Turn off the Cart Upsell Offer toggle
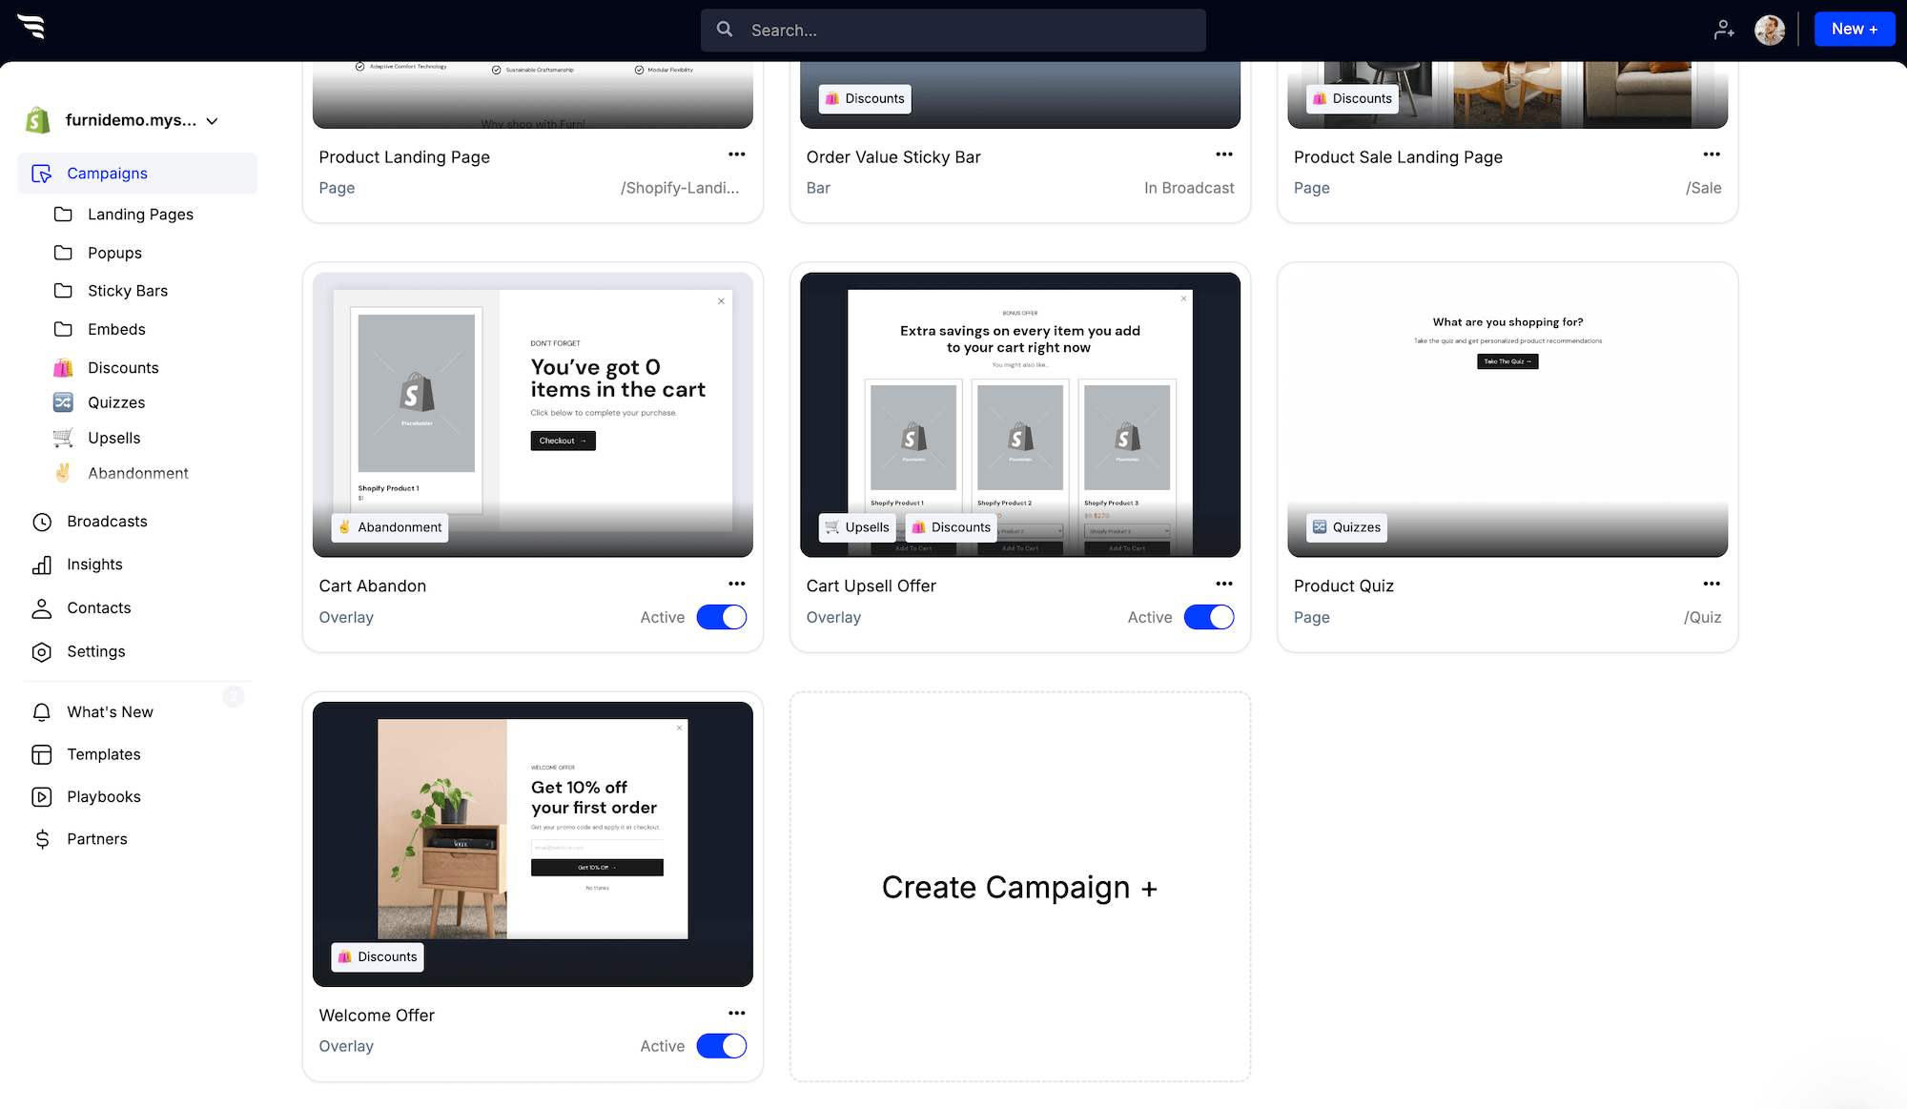Screen dimensions: 1907x1109 click(x=1209, y=617)
